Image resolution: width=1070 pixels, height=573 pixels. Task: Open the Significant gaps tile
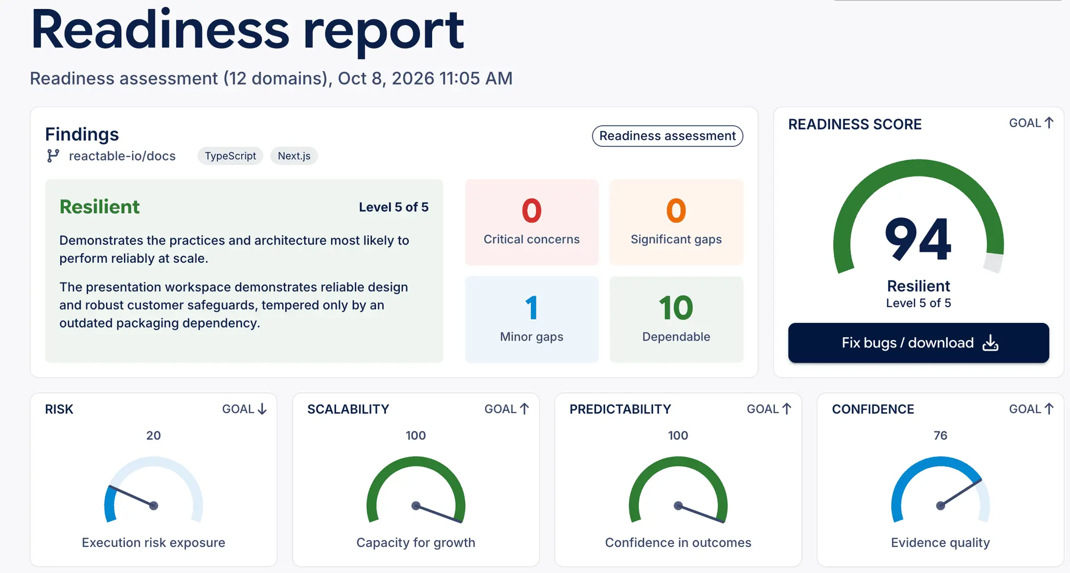pyautogui.click(x=676, y=222)
